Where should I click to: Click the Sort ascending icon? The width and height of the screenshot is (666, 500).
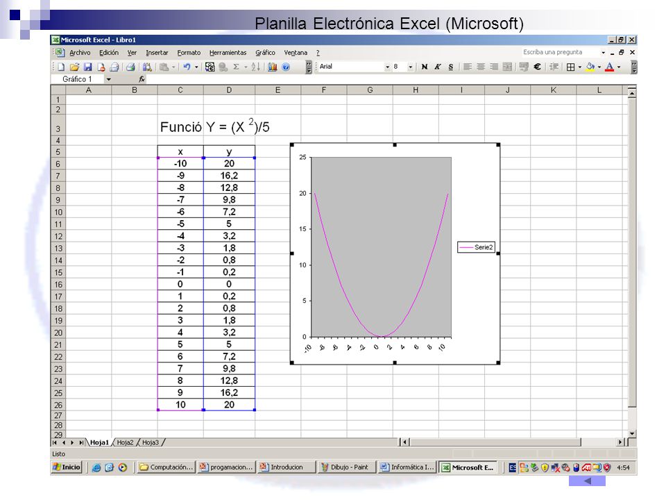pos(255,67)
